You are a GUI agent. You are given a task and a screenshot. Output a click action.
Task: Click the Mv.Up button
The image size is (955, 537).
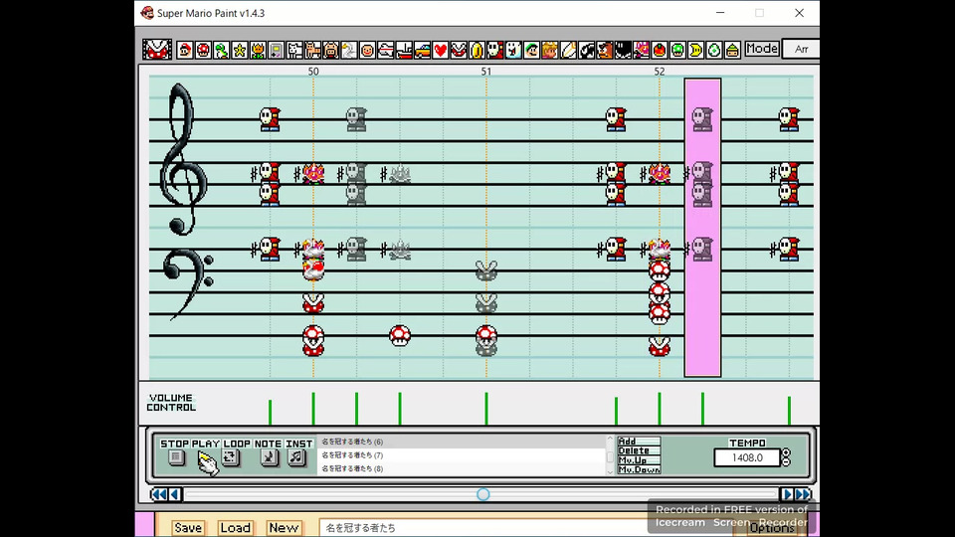[639, 460]
